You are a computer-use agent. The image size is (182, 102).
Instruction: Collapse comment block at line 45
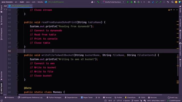pos(17,31)
